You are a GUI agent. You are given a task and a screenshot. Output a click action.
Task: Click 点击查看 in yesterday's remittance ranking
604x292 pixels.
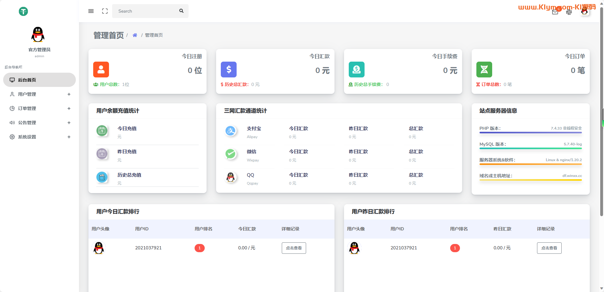click(x=549, y=248)
